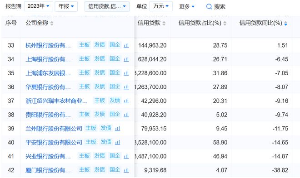Sort by 信用贷款同比(%) column arrows
Screen dimensions: 300x178
285,23
